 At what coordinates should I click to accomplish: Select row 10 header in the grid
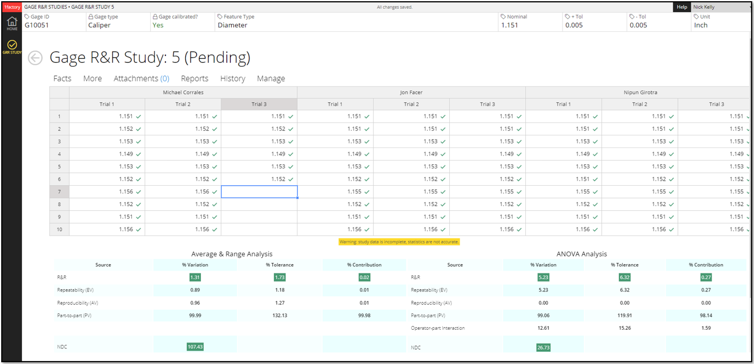click(59, 229)
